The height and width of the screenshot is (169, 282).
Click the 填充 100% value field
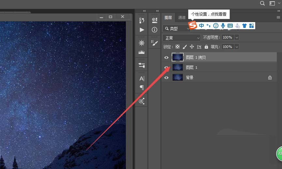[x=228, y=47]
